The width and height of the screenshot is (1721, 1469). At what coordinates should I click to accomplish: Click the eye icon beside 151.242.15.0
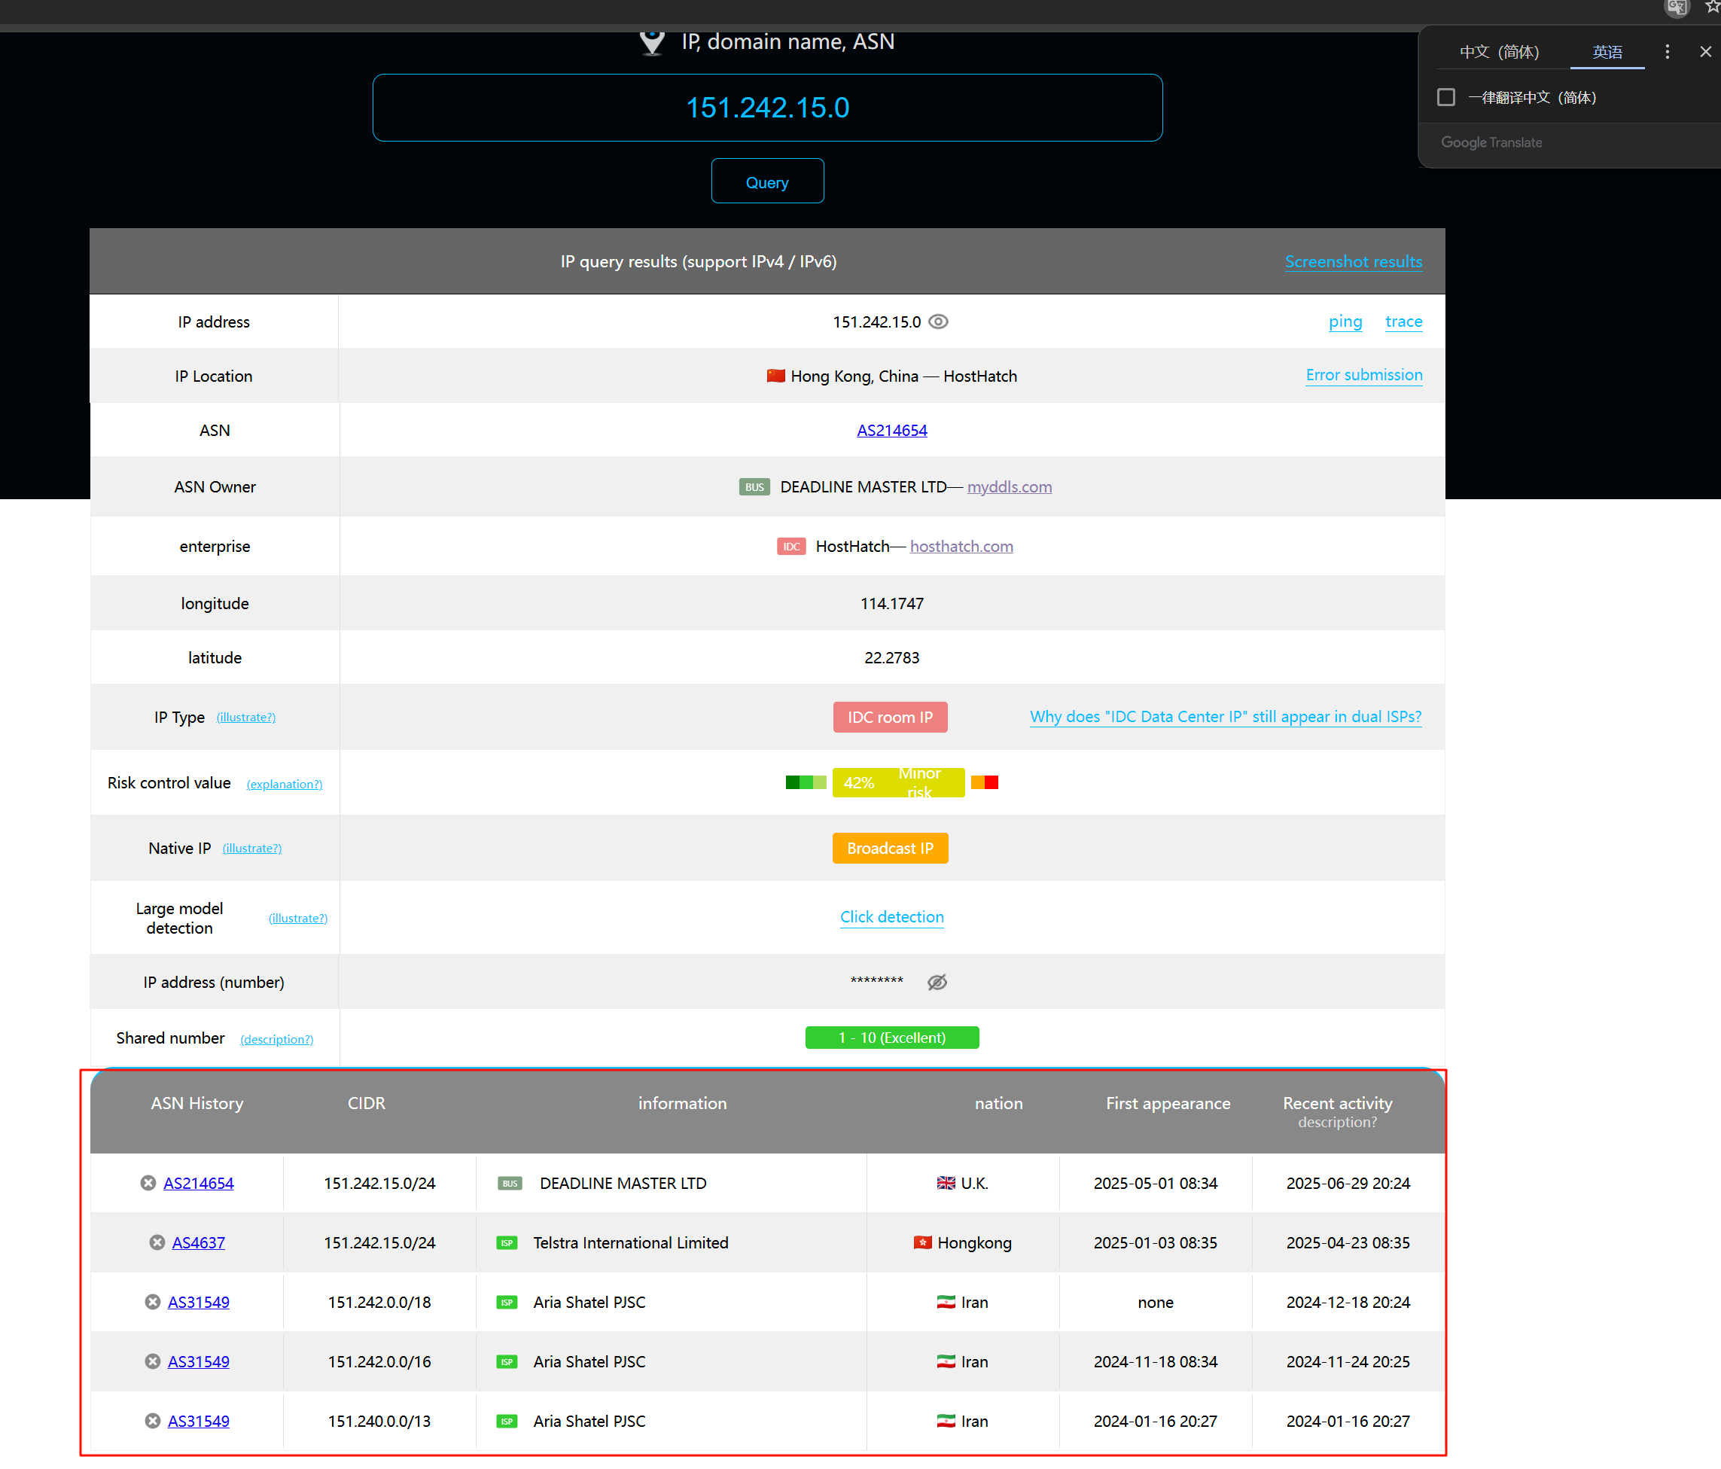point(938,322)
